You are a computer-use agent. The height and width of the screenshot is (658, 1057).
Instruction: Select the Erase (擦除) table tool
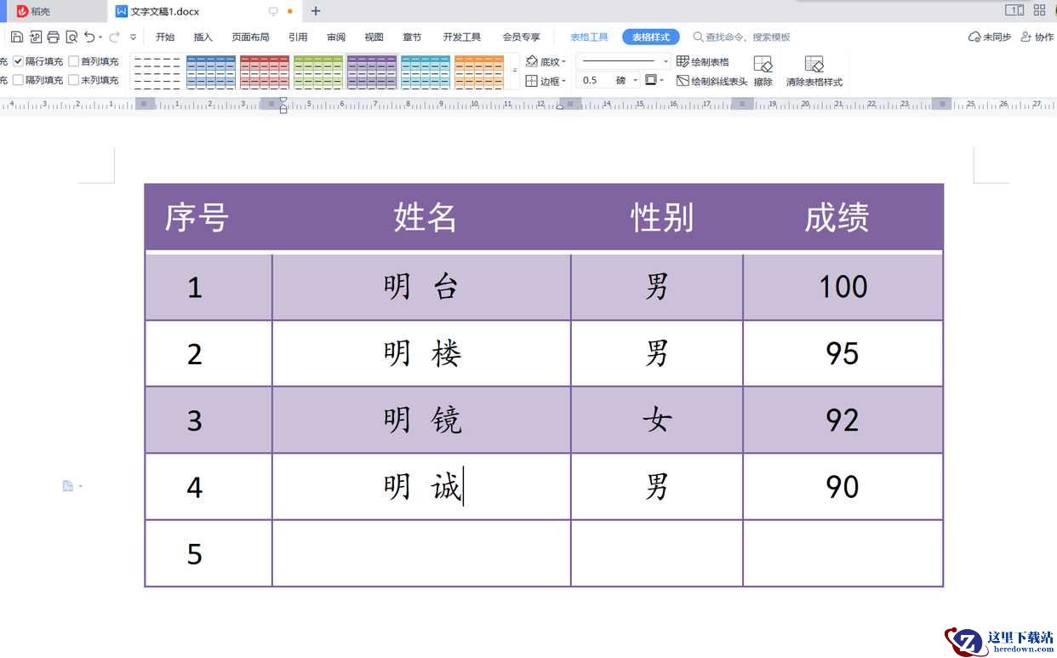(x=763, y=71)
